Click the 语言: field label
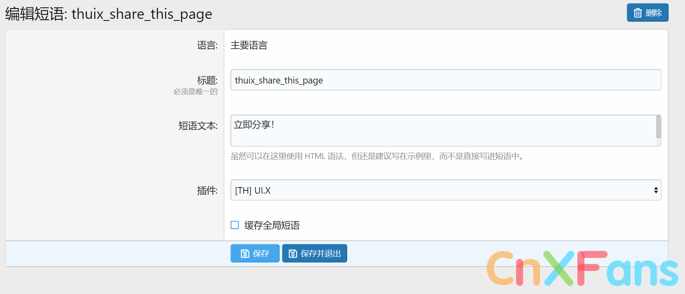685x294 pixels. pos(207,45)
